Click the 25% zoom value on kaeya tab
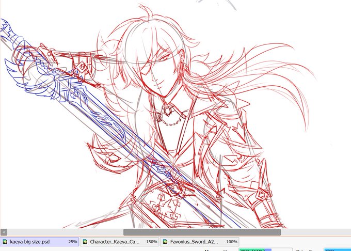The height and width of the screenshot is (251, 351). coord(73,242)
